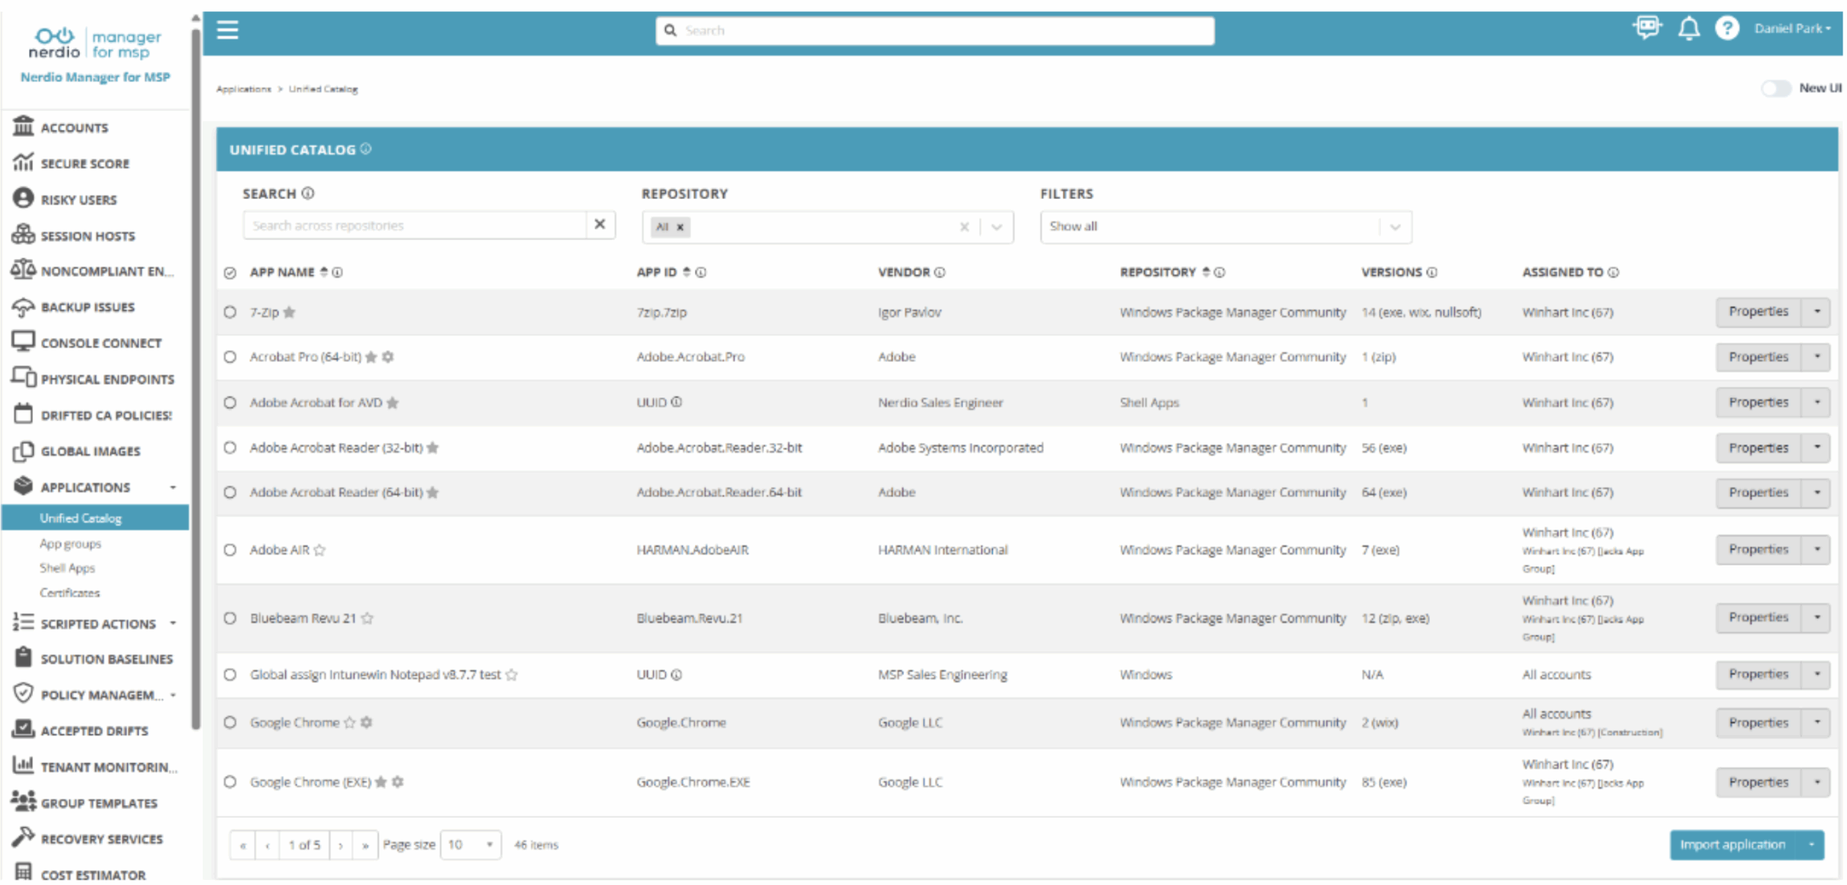
Task: Toggle the New UI switch
Action: [x=1776, y=88]
